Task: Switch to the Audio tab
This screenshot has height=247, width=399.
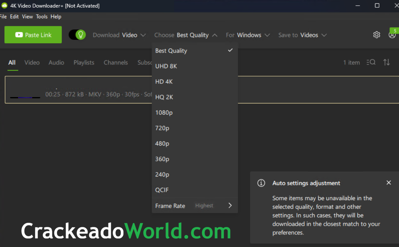Action: point(56,62)
